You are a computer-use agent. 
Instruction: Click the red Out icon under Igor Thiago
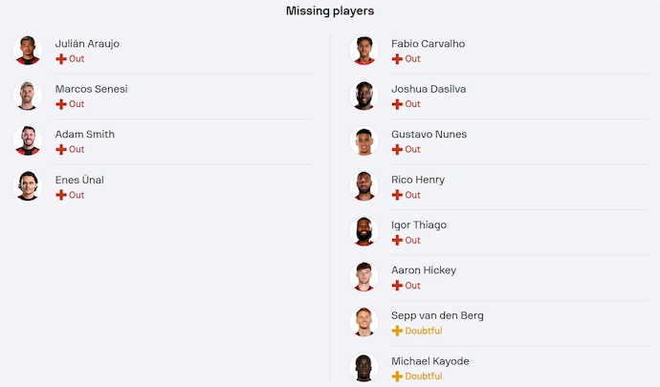[x=397, y=241]
